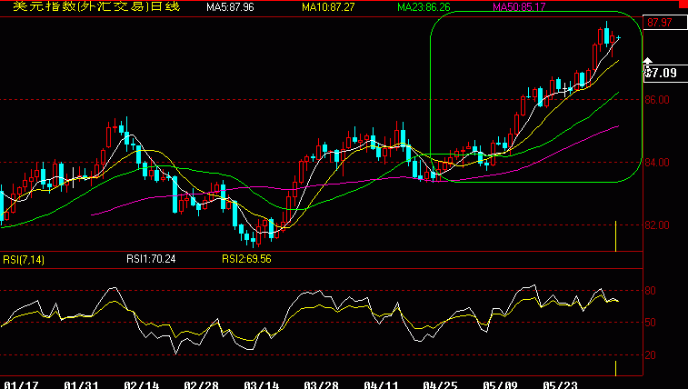Click the RSI 80 level label
This screenshot has height=389, width=688.
point(650,291)
